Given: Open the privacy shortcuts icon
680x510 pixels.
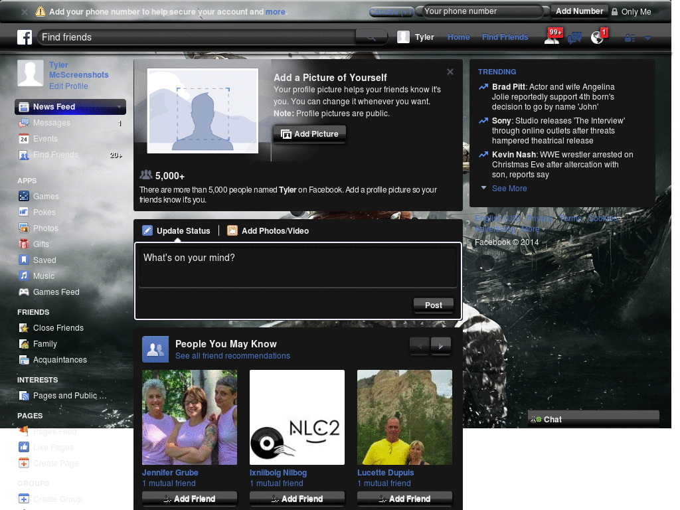Looking at the screenshot, I should [630, 38].
